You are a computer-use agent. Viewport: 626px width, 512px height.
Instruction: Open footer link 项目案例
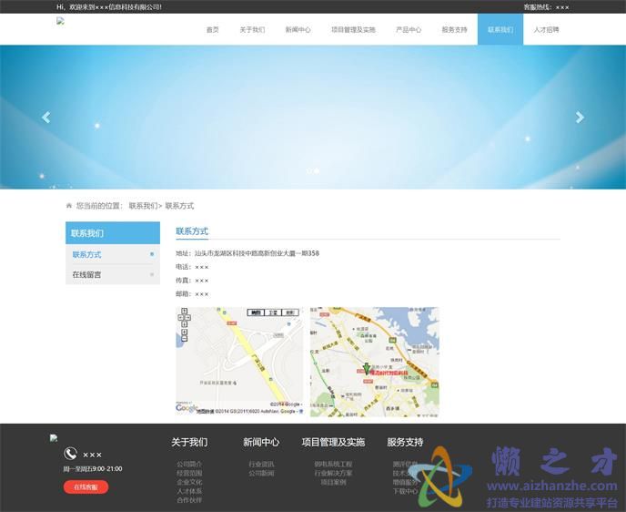(333, 482)
